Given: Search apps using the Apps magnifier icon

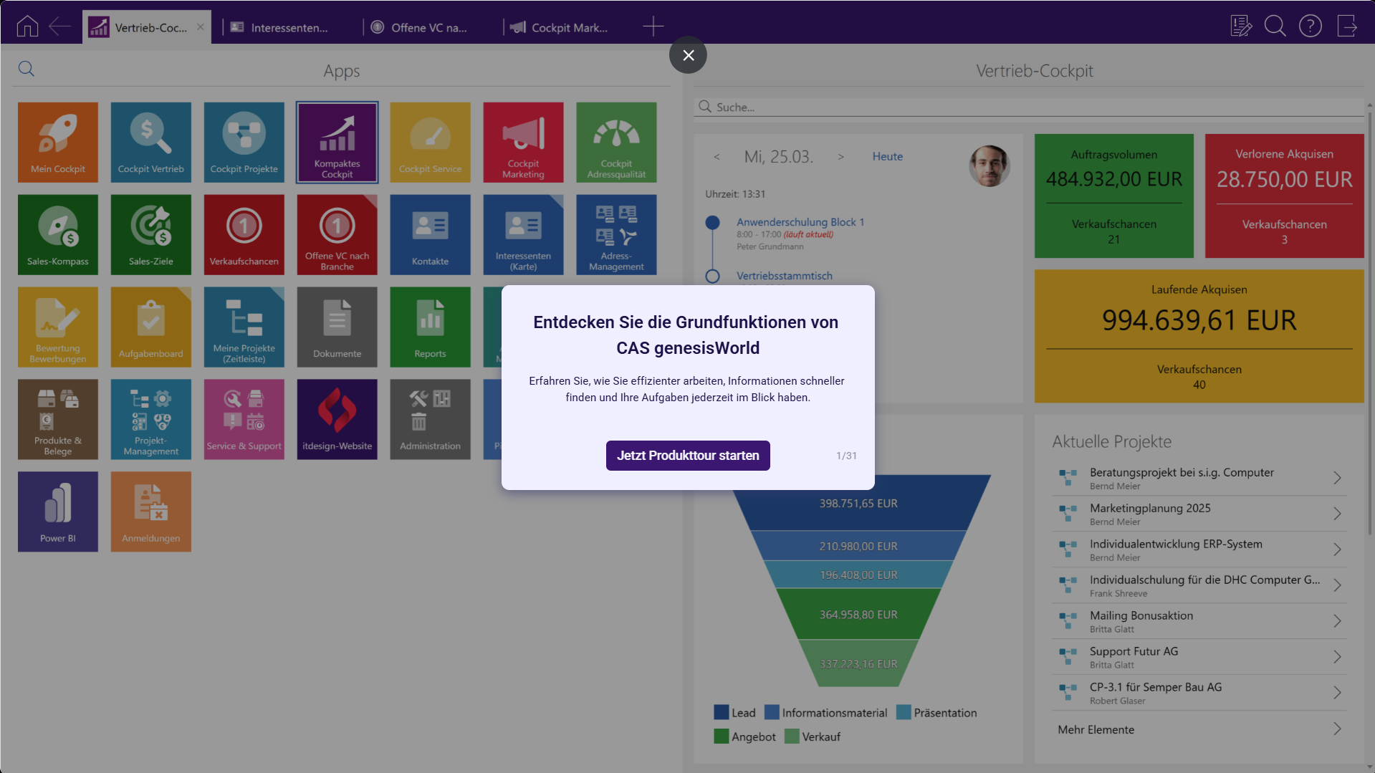Looking at the screenshot, I should pos(27,69).
